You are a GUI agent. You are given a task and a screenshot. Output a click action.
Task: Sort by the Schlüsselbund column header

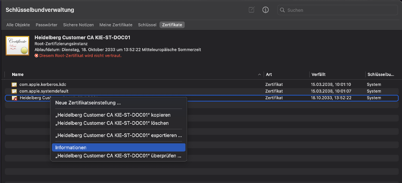tap(381, 74)
